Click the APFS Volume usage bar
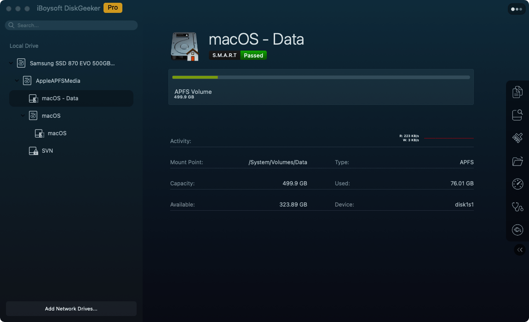529x322 pixels. [x=321, y=77]
